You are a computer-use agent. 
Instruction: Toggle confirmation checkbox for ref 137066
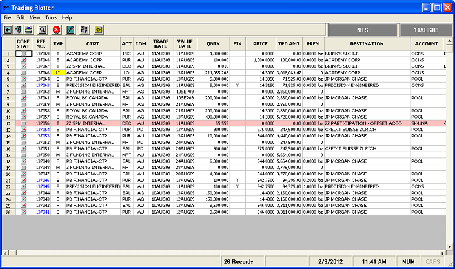(23, 72)
